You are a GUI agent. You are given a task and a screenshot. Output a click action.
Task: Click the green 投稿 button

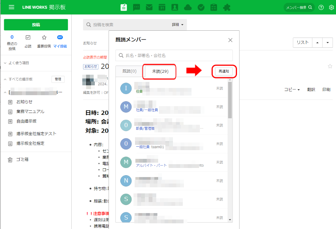tap(36, 25)
